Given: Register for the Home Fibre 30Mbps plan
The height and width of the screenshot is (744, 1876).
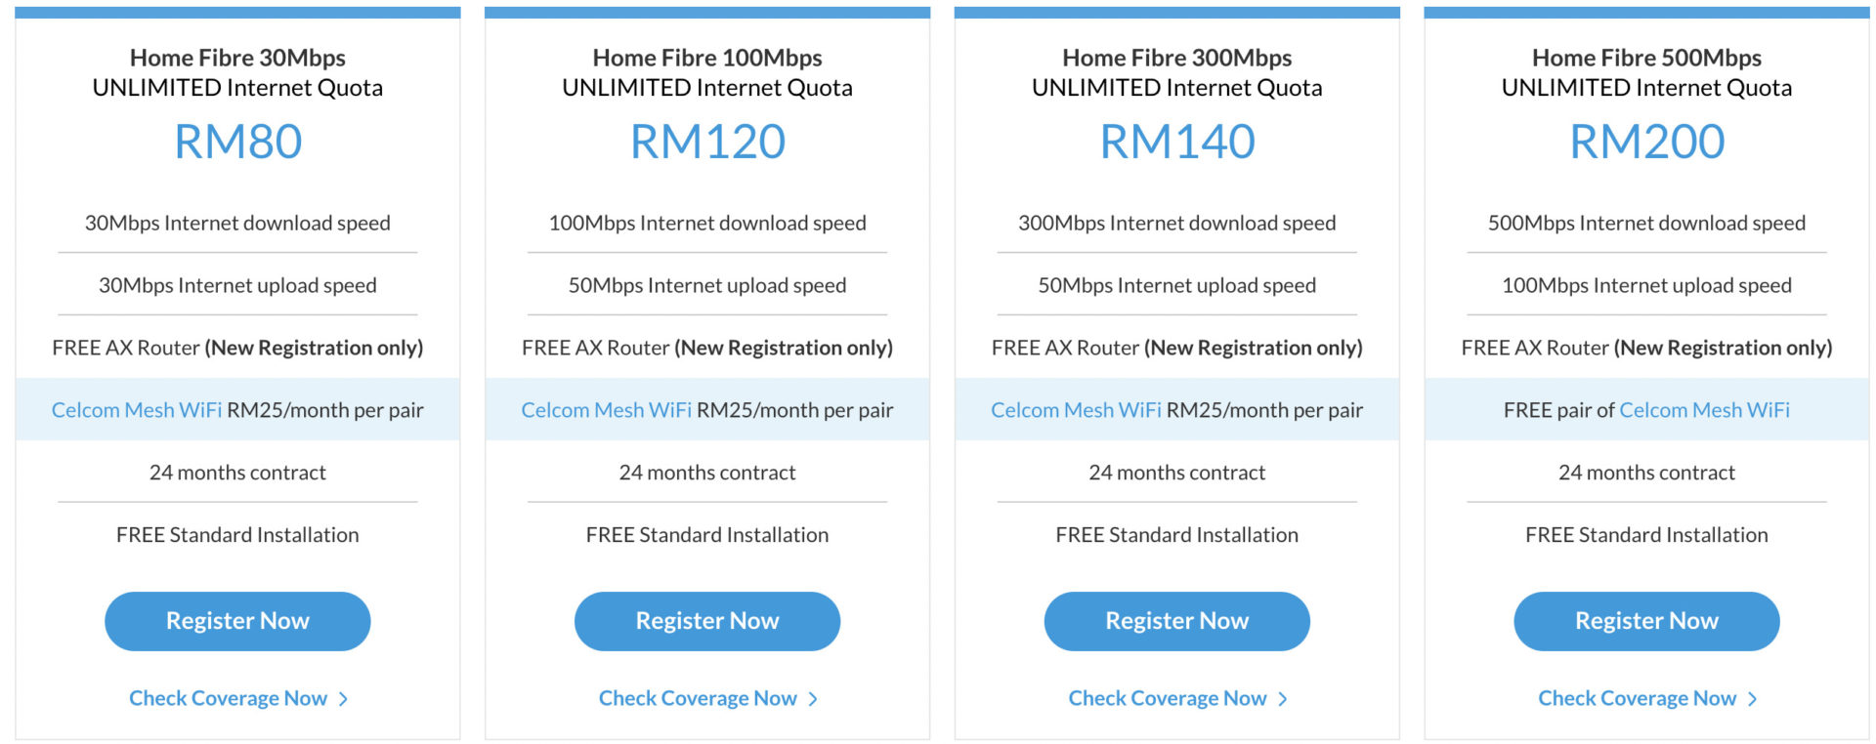Looking at the screenshot, I should 237,621.
